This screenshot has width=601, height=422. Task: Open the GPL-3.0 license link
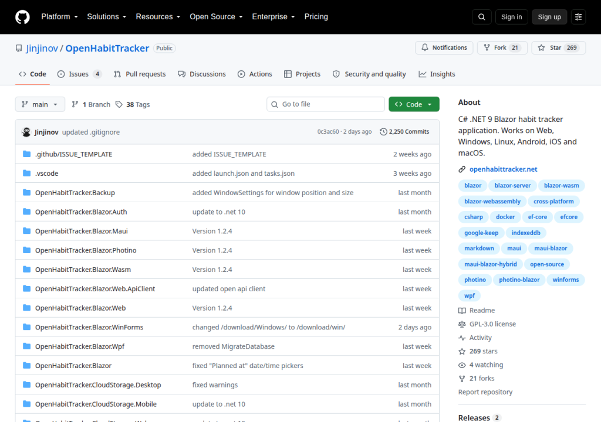pos(492,324)
